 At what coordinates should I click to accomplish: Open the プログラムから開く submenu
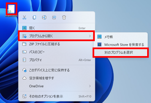pos(56,36)
